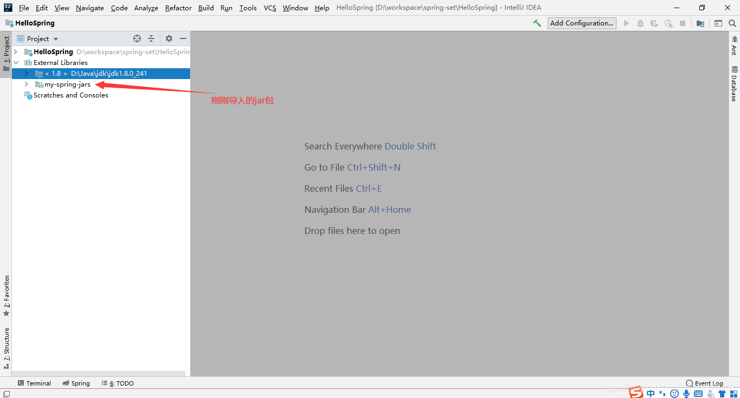Open the VCS menu
The height and width of the screenshot is (398, 740).
pyautogui.click(x=270, y=8)
